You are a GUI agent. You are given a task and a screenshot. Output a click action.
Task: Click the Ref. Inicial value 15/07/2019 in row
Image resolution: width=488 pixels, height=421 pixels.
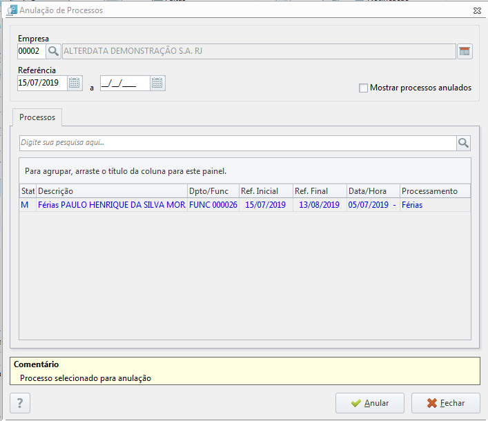[266, 205]
